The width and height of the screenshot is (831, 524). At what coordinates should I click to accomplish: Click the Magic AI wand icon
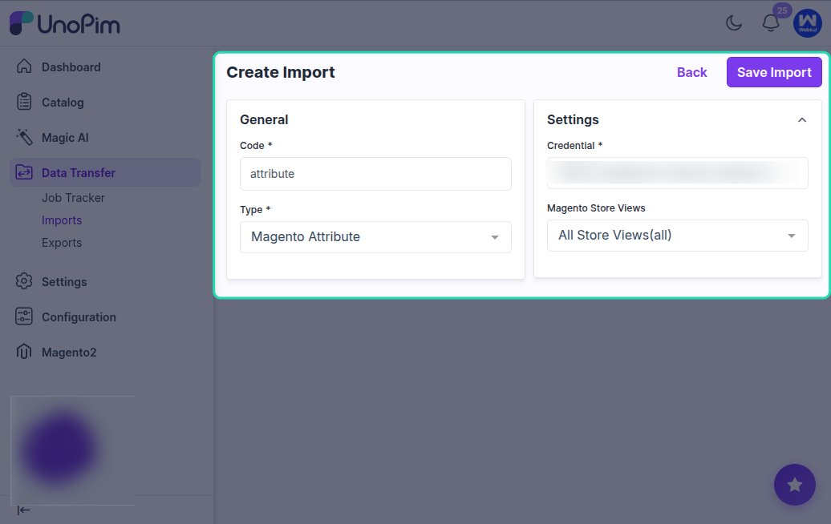click(24, 136)
